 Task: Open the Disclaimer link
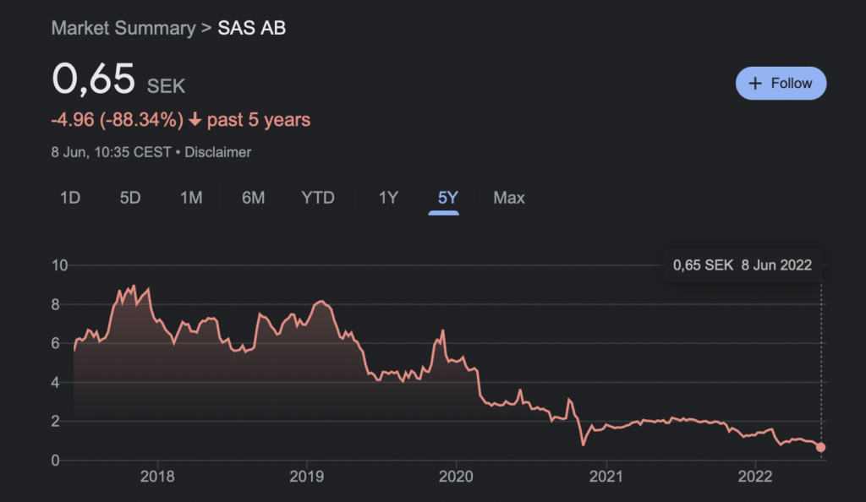coord(217,152)
